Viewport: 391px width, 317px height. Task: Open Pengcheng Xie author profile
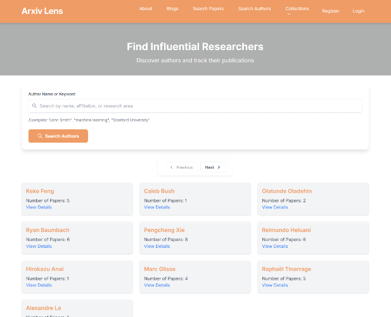165,230
